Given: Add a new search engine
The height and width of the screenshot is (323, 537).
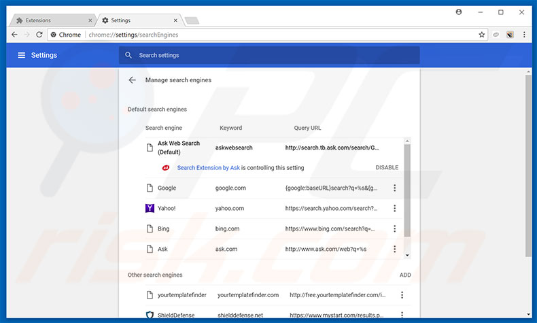Looking at the screenshot, I should coord(405,275).
